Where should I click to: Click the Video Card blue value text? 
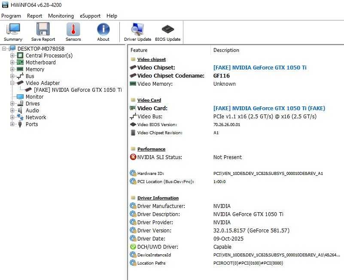(269, 108)
